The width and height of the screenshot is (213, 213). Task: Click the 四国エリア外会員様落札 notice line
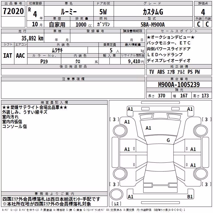coord(51,199)
